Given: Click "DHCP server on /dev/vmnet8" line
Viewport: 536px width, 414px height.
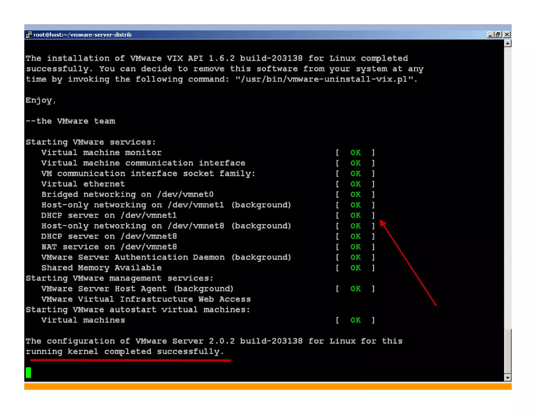Looking at the screenshot, I should 109,236.
